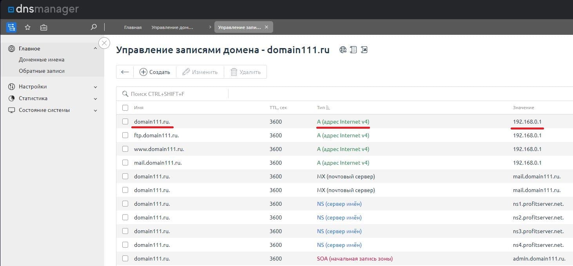573x266 pixels.
Task: Sort by the Значение column header
Action: pyautogui.click(x=523, y=108)
